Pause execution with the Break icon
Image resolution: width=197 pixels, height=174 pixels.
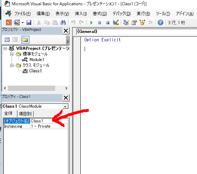coord(99,23)
